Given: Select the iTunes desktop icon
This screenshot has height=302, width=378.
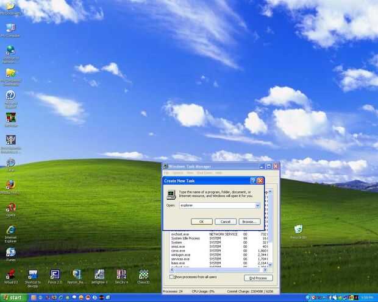Looking at the screenshot, I should [10, 254].
